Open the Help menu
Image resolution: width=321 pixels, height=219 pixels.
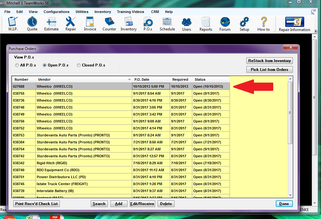click(x=169, y=12)
